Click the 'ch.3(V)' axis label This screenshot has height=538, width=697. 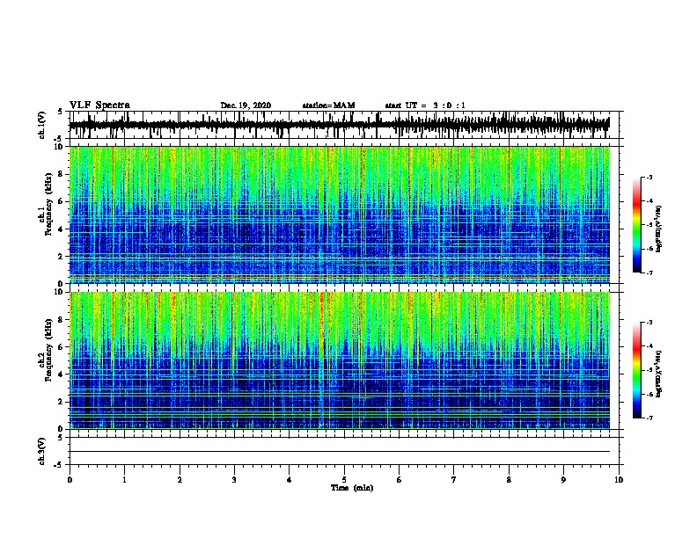(42, 451)
